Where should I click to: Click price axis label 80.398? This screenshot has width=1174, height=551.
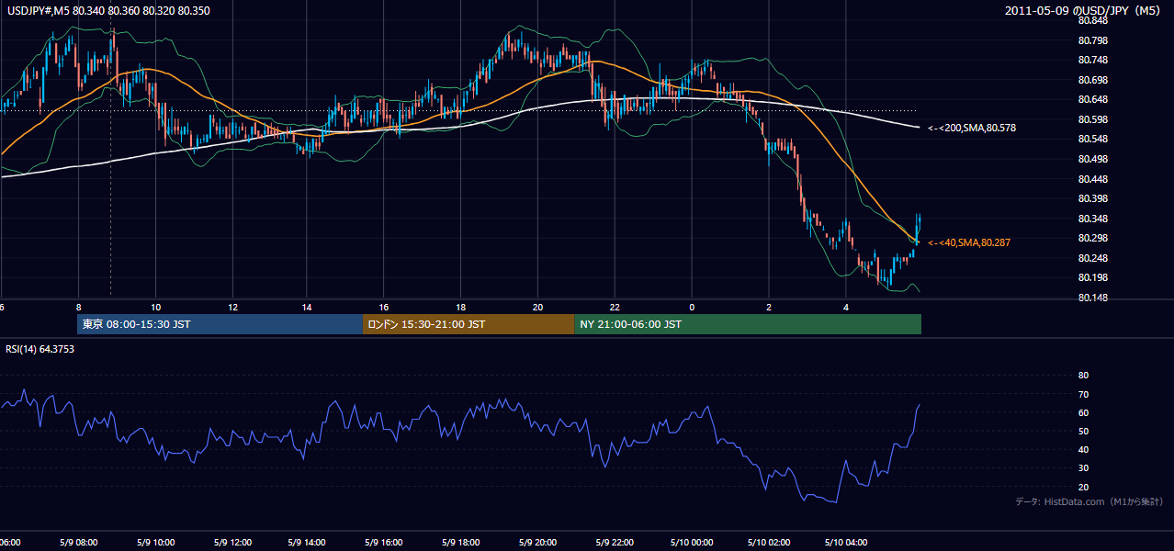point(1092,198)
